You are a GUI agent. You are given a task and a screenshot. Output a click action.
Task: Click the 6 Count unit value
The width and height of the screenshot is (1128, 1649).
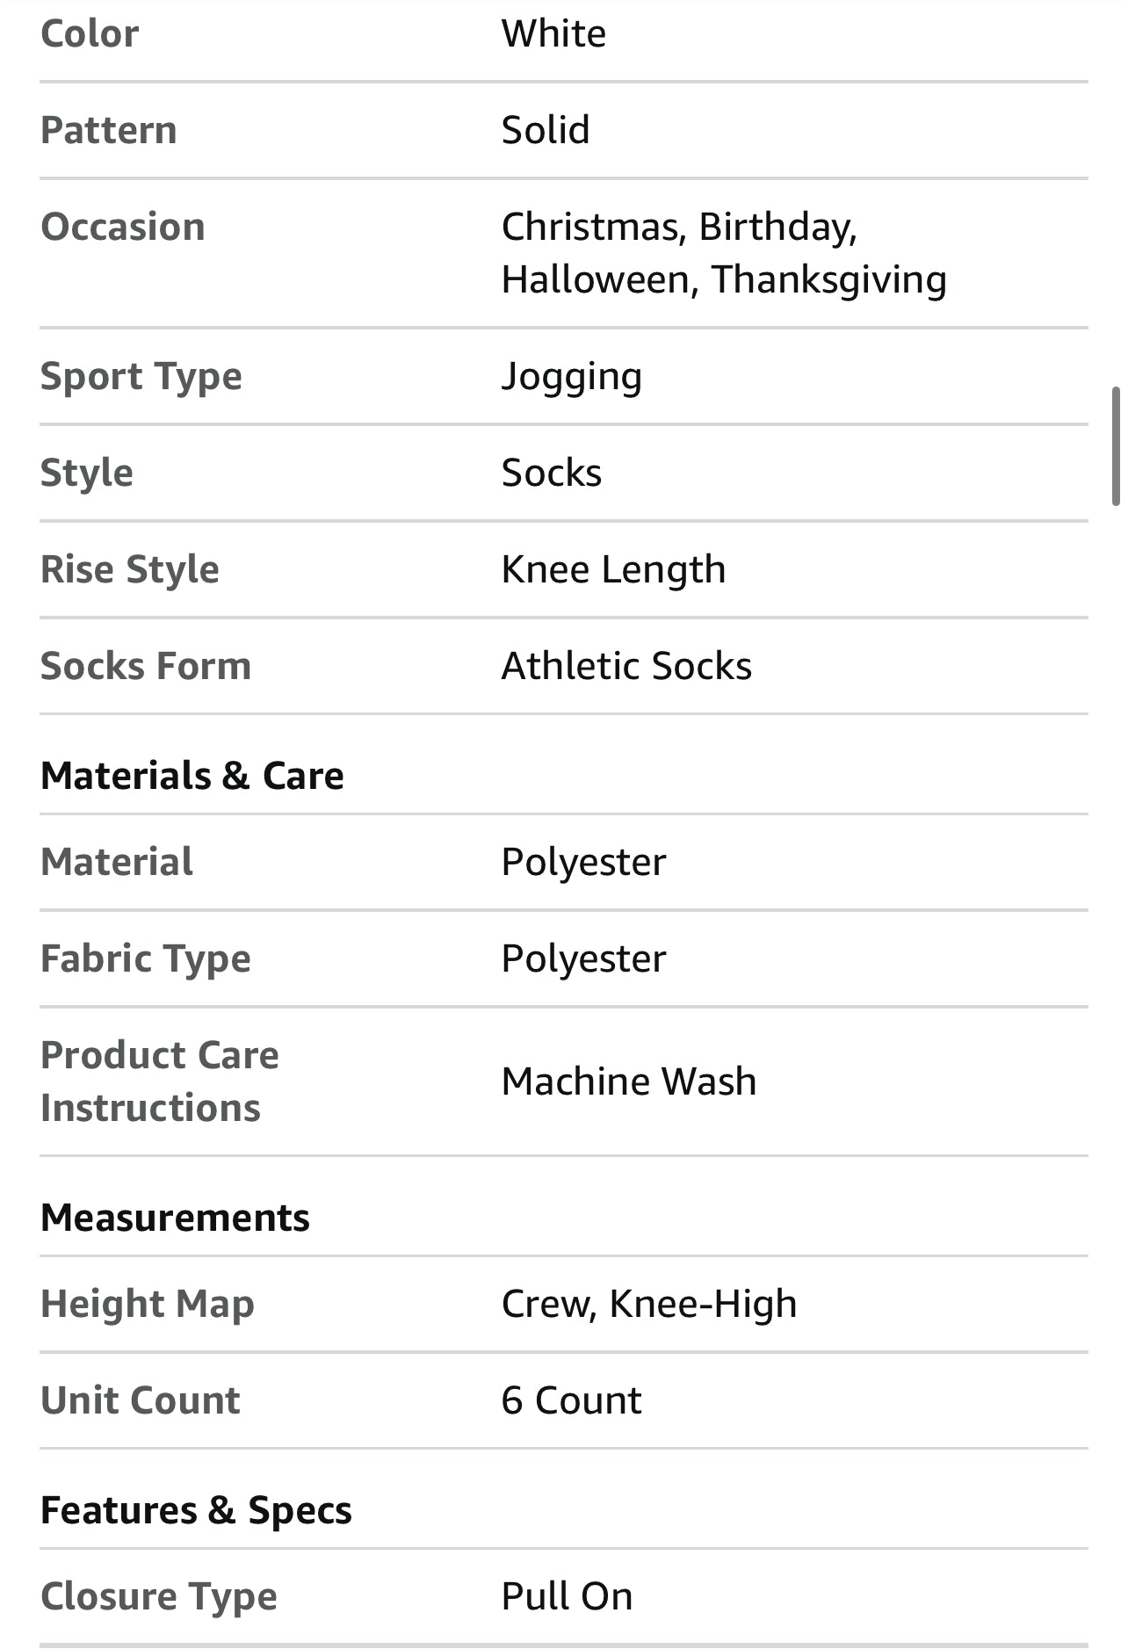[571, 1400]
